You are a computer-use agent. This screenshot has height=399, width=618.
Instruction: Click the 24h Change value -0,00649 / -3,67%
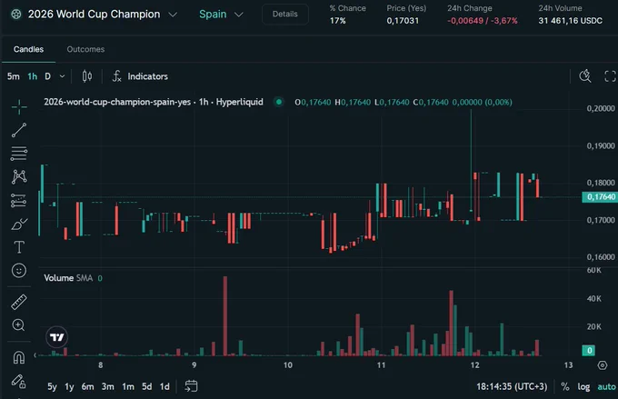click(x=482, y=21)
